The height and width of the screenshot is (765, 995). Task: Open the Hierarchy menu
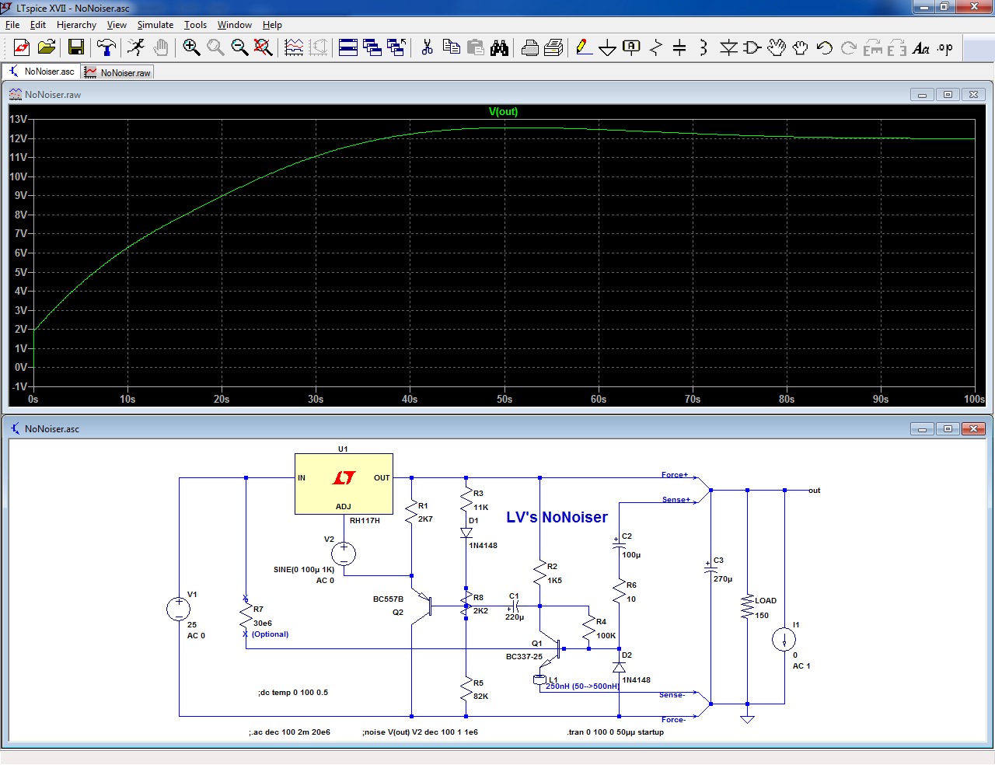click(76, 25)
